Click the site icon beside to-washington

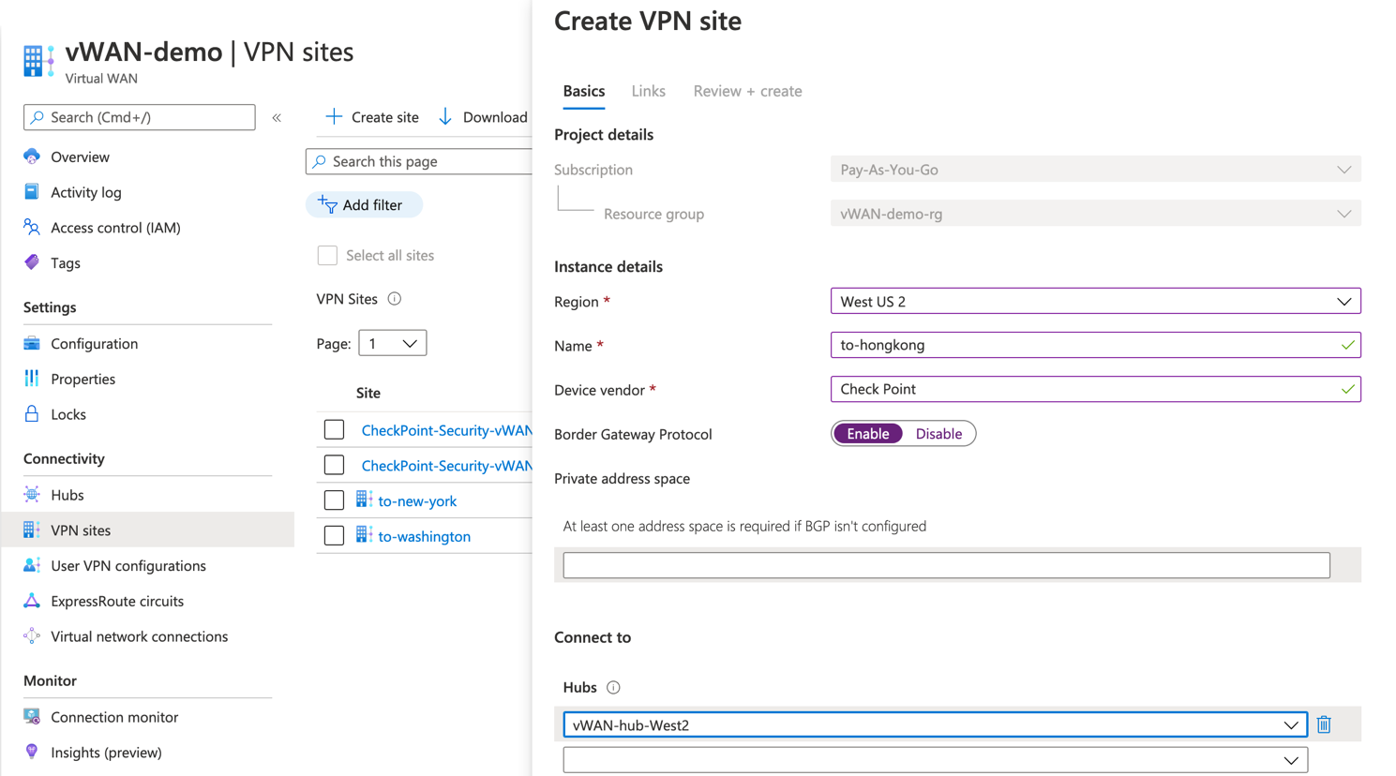[364, 536]
